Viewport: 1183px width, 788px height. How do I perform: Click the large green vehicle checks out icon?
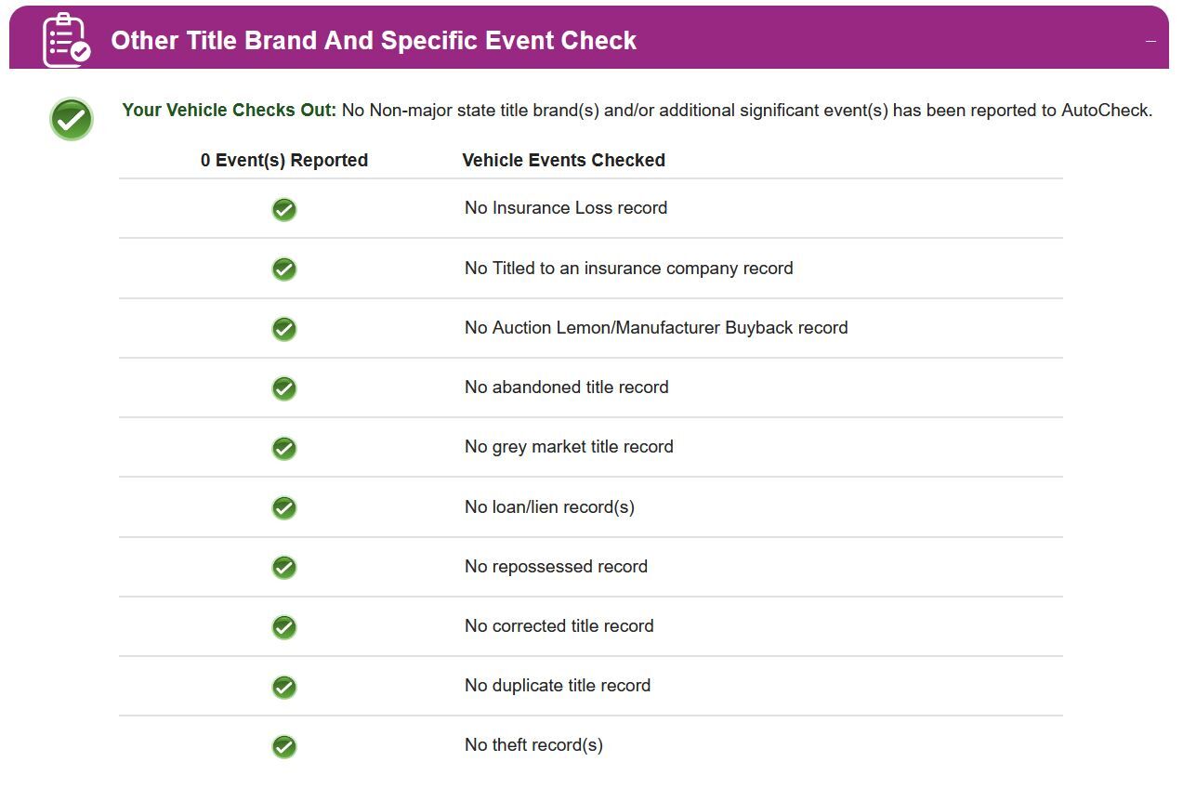[x=72, y=119]
